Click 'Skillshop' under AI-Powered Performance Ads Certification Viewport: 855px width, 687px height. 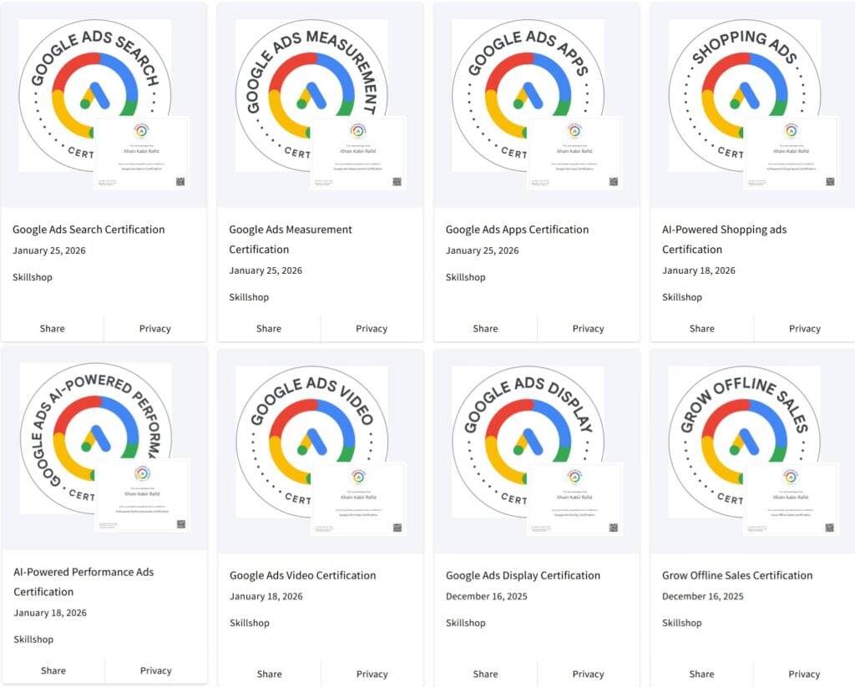(33, 639)
